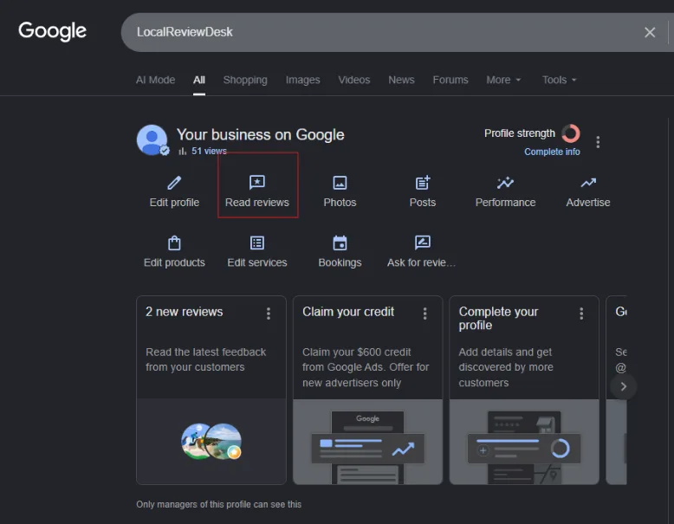Open Read reviews star-chat icon

(x=257, y=182)
